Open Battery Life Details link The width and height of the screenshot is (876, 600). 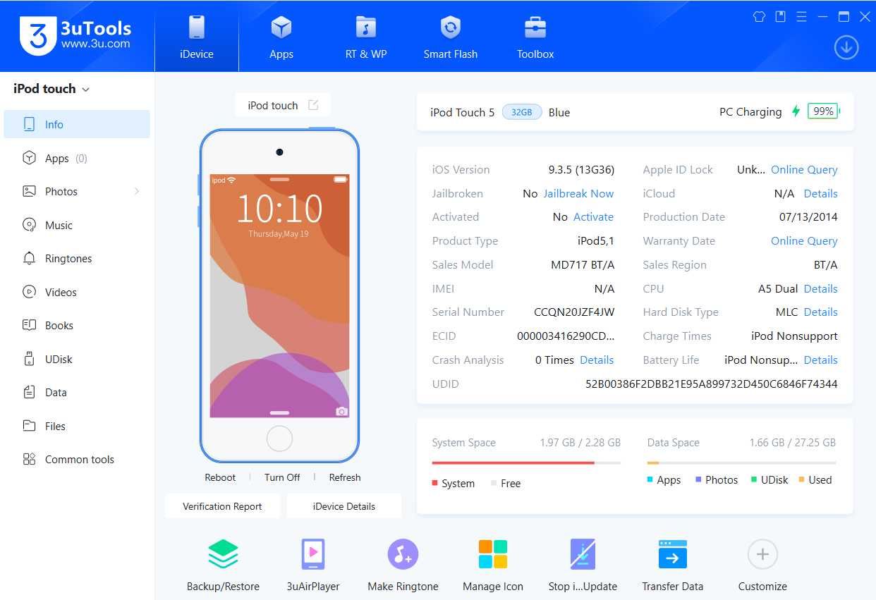[x=820, y=360]
